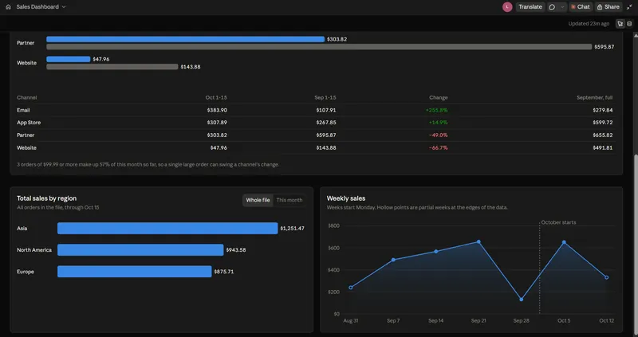Click the North America region bar

(140, 249)
